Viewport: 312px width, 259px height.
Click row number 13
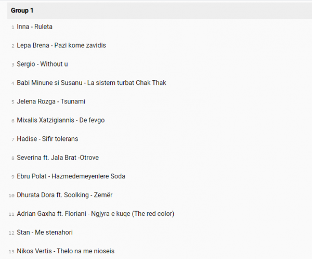click(11, 252)
